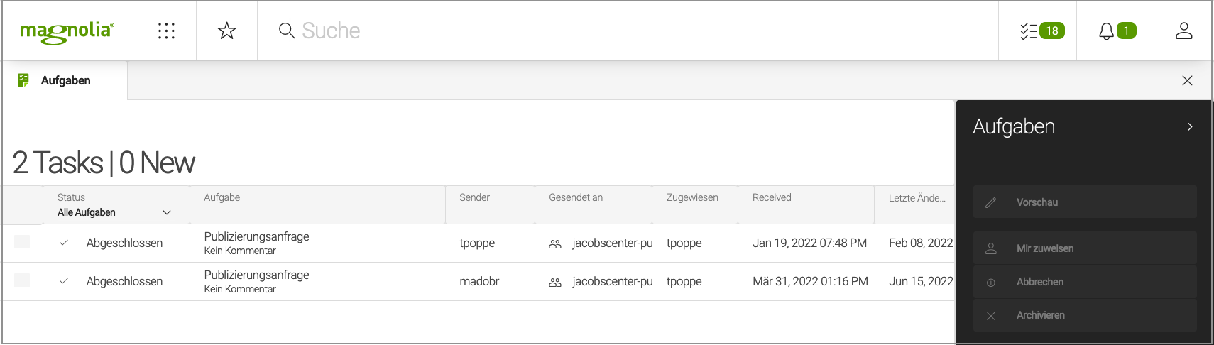Select the checkbox for tpoppe's sender row
The height and width of the screenshot is (345, 1214).
[22, 242]
